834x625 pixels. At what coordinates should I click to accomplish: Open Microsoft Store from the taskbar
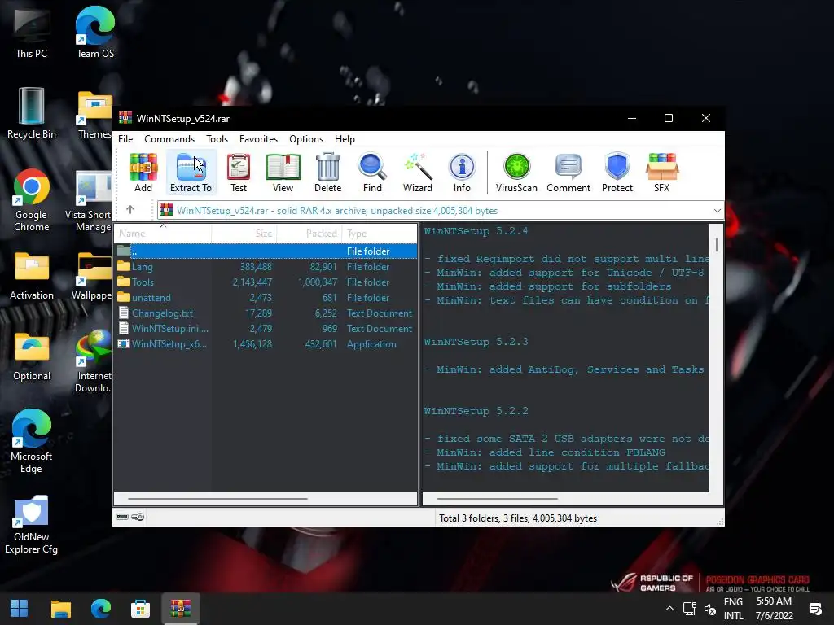[x=140, y=609]
